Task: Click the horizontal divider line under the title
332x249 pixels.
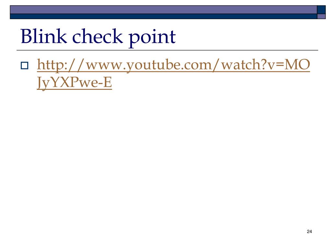Action: pyautogui.click(x=167, y=50)
